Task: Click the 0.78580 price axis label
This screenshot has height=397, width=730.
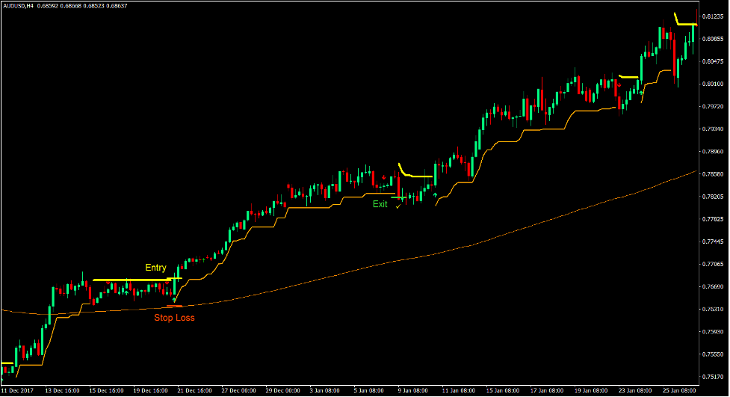Action: (x=713, y=174)
